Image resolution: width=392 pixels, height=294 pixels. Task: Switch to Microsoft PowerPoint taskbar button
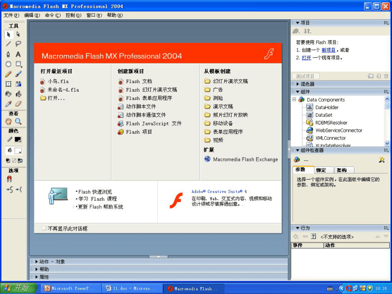[x=71, y=289]
